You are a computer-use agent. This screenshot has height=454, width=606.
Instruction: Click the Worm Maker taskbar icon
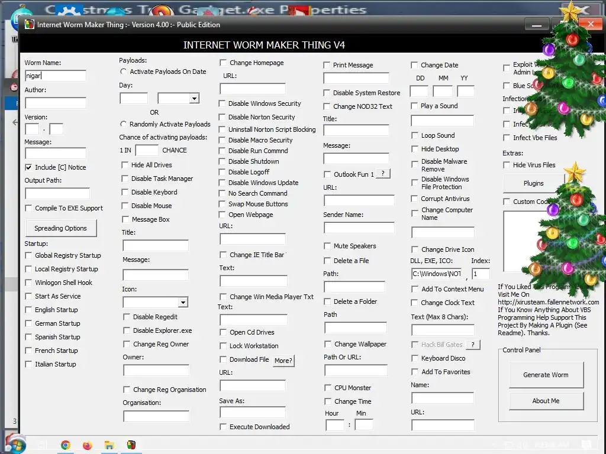click(131, 445)
